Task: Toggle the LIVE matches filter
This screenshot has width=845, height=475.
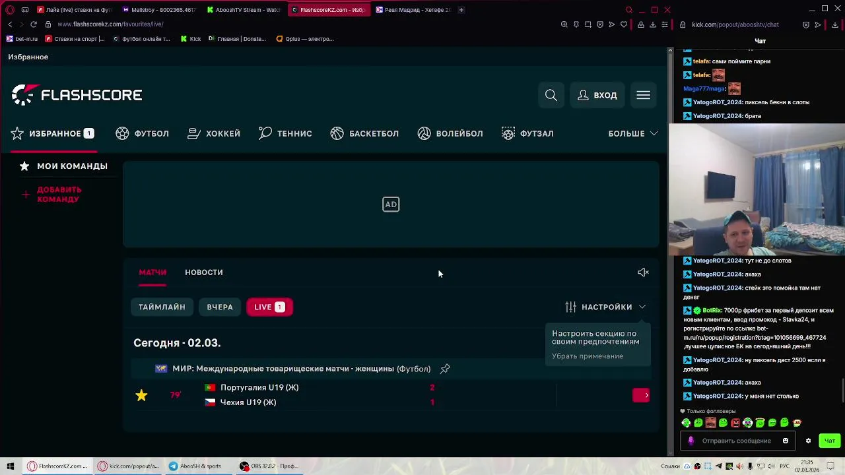Action: coord(269,307)
